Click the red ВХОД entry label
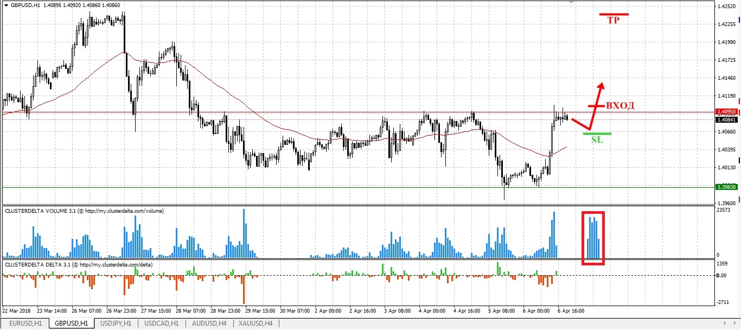 [619, 105]
